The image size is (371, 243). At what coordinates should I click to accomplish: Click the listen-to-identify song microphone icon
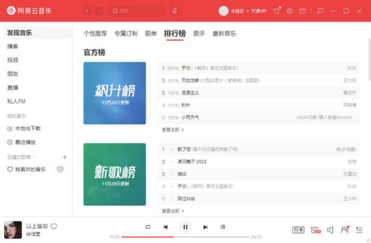[x=175, y=11]
